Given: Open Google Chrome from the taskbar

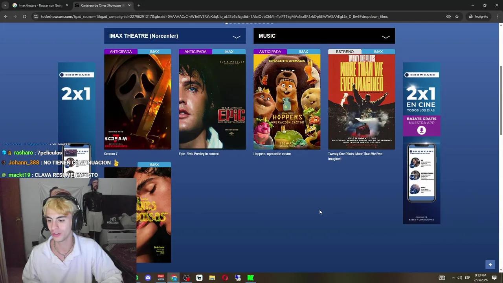Looking at the screenshot, I should pyautogui.click(x=174, y=278).
